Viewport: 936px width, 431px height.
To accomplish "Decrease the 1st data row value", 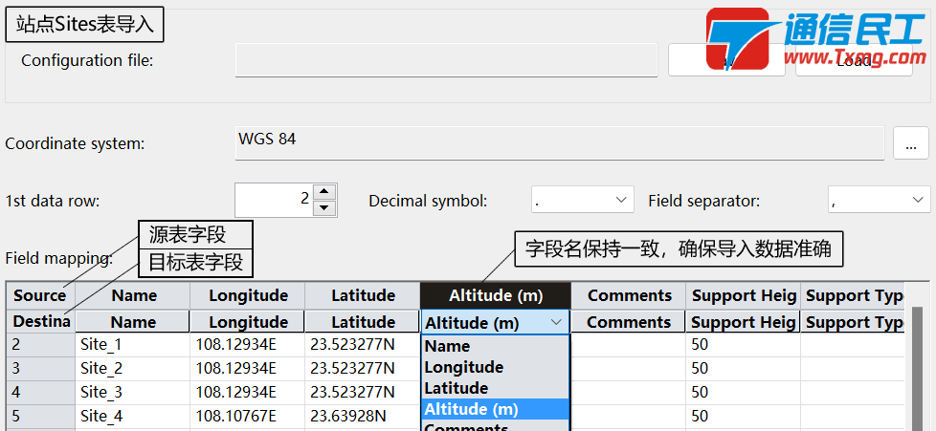I will coord(324,207).
